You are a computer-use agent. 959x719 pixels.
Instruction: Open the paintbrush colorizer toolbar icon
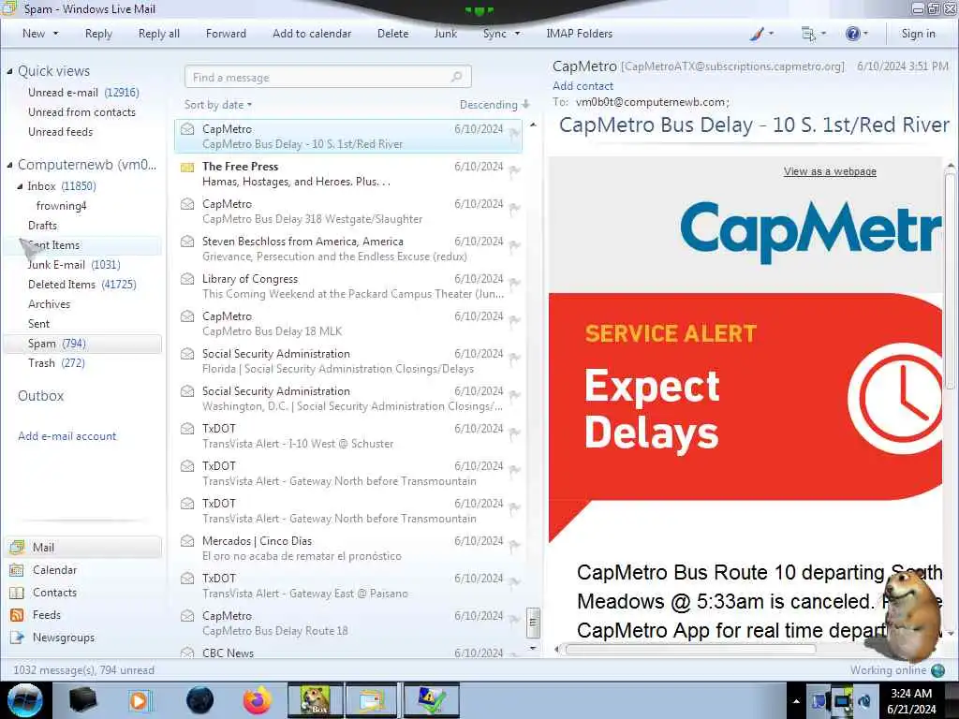point(757,35)
